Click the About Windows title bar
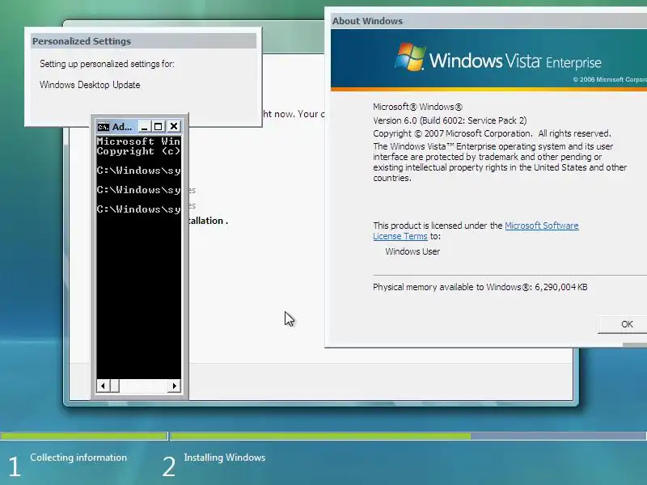This screenshot has width=647, height=485. click(488, 21)
